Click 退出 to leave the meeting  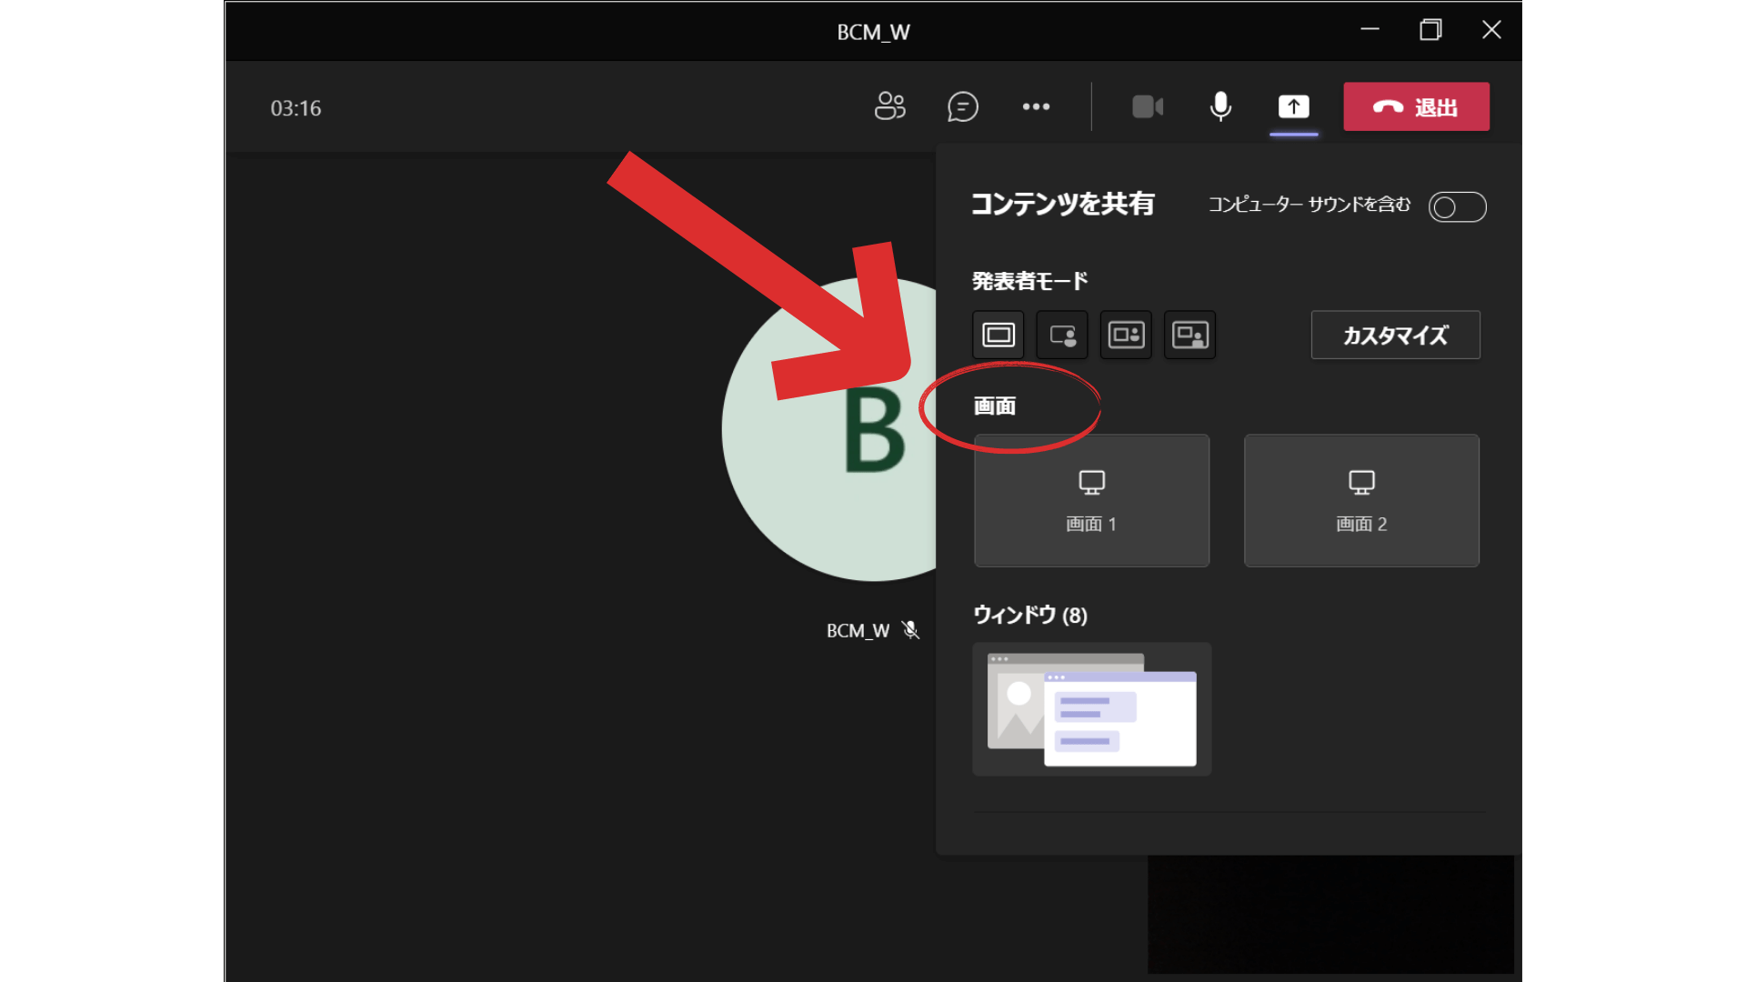[x=1416, y=106]
